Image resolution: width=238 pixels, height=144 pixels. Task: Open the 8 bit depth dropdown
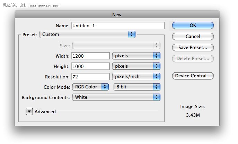point(137,87)
